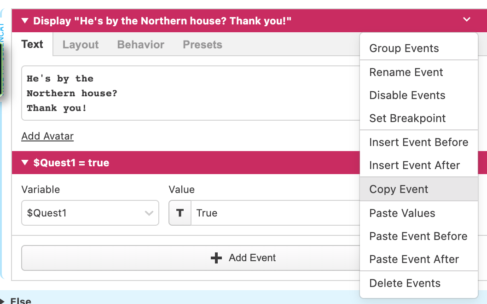Choose Group Events from context menu
The image size is (487, 304).
coord(404,48)
